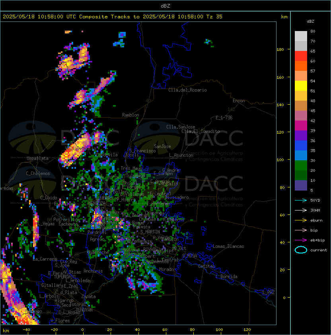Screen dimensions: 331x335
Task: Click the 'eburn' legend label
Action: [316, 220]
